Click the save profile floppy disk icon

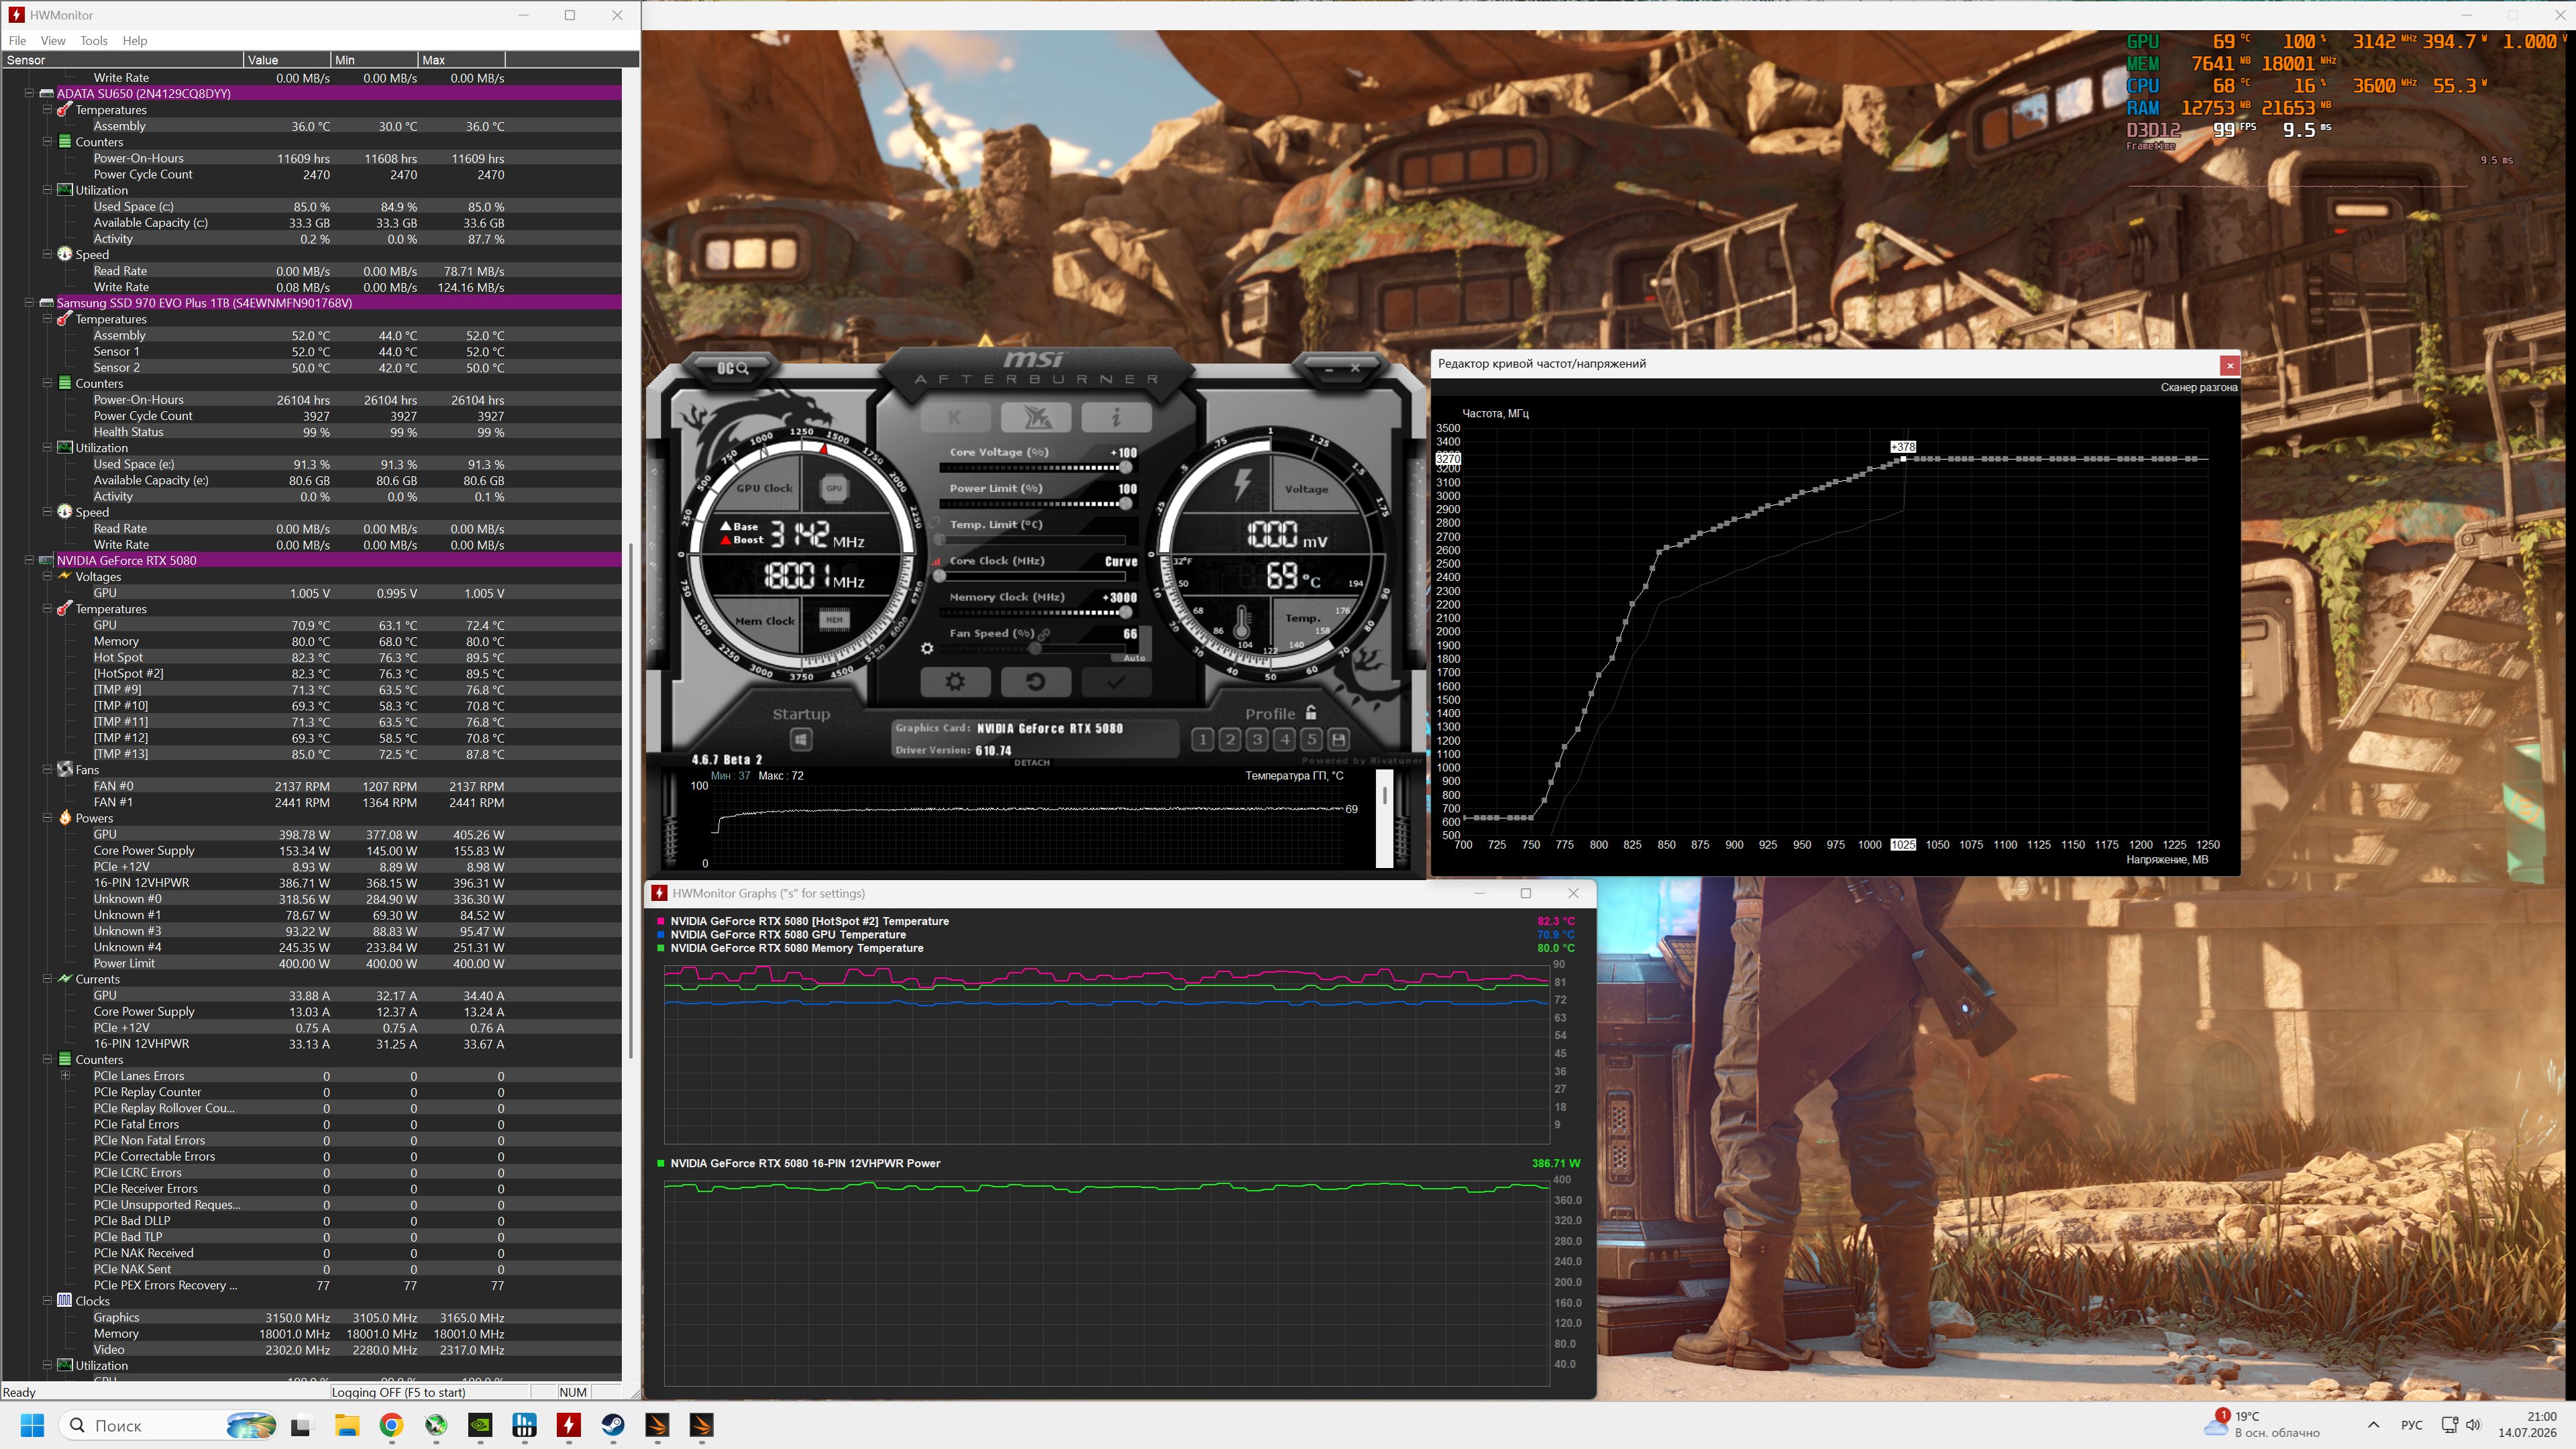pos(1338,739)
